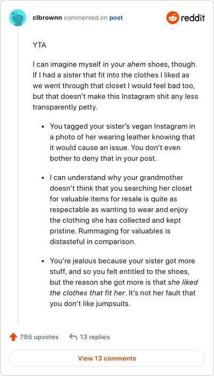214x376 pixels.
Task: Click the bullet about sister's vegan Instagram
Action: pos(123,143)
